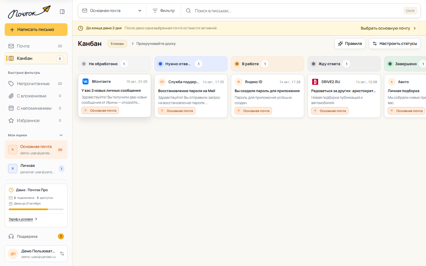The width and height of the screenshot is (426, 266).
Task: Click the blue dot of Нужно ответить column
Action: tap(160, 64)
